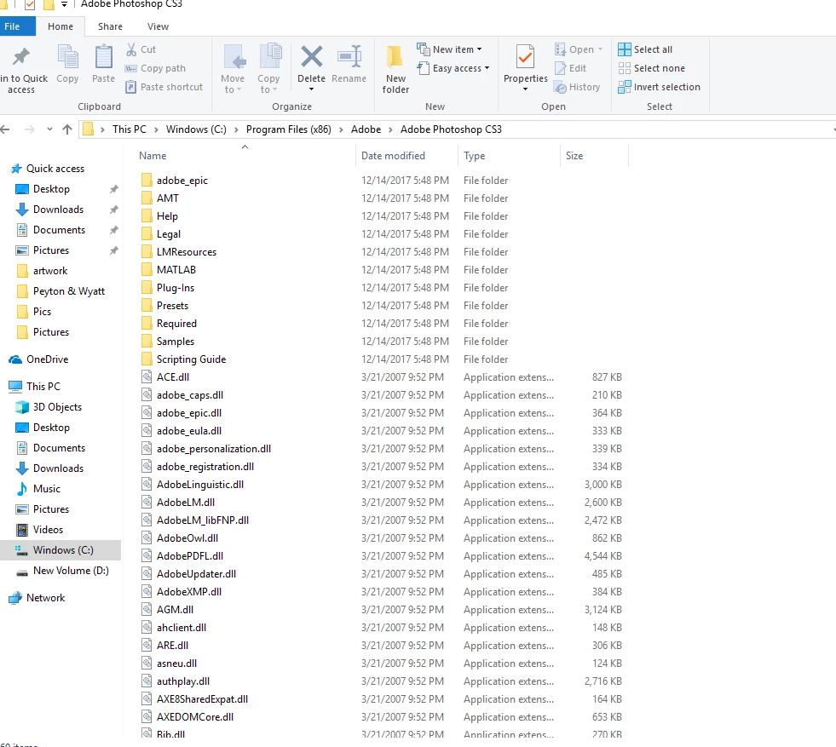Open quick access toolbar customize arrow

point(64,4)
